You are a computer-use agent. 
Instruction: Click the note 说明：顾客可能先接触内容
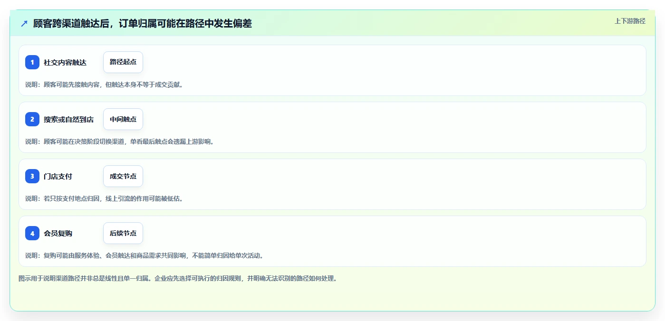pyautogui.click(x=104, y=85)
